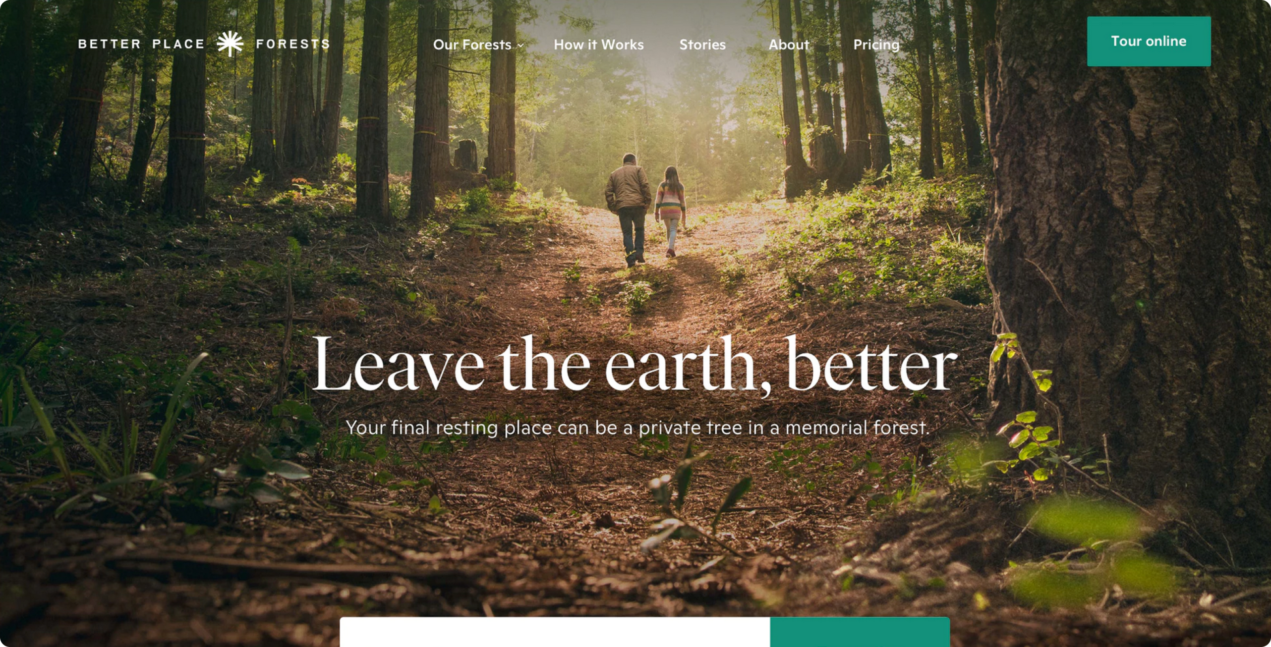View the Pricing page
1271x647 pixels.
tap(876, 45)
